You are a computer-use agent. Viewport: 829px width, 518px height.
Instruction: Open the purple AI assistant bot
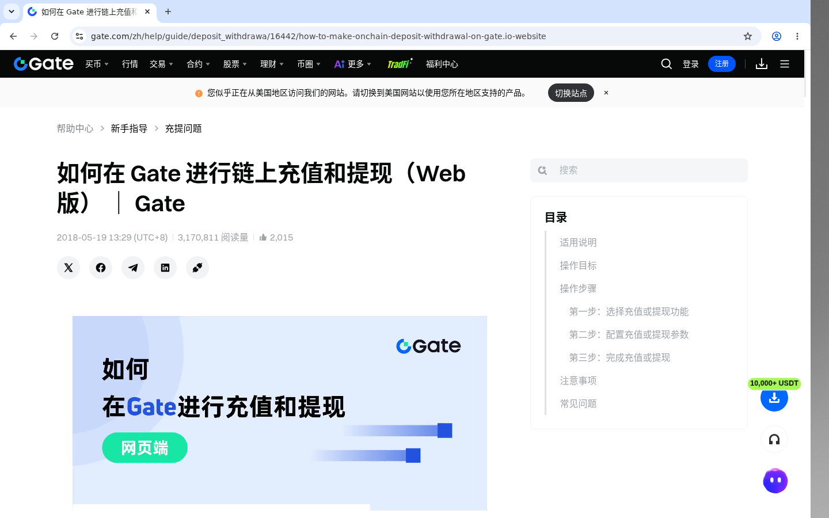775,481
